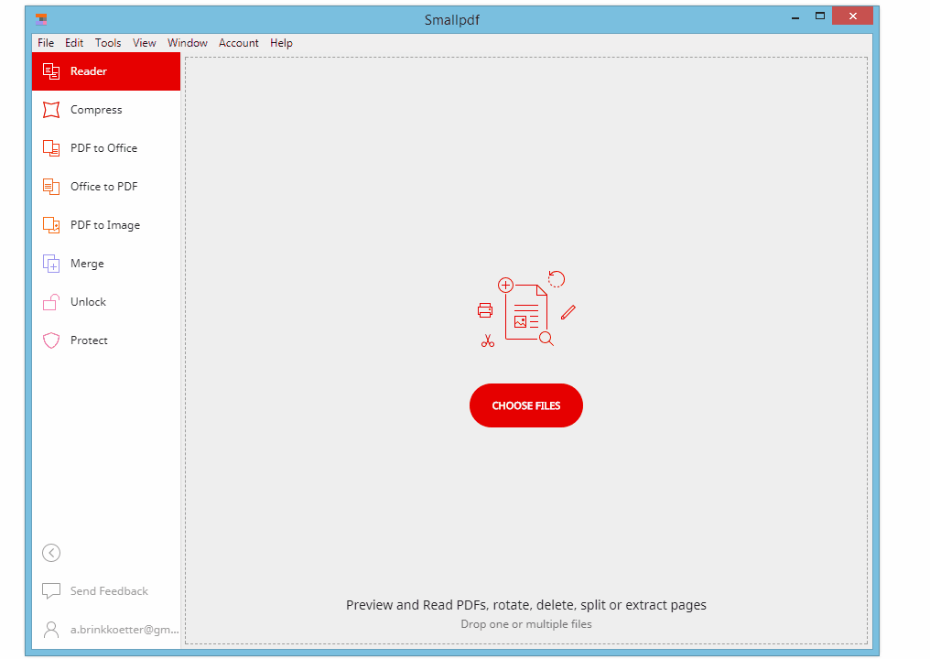This screenshot has height=659, width=930.
Task: Collapse the sidebar with the back arrow
Action: click(51, 553)
